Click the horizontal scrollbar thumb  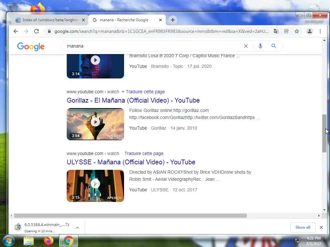pos(130,216)
